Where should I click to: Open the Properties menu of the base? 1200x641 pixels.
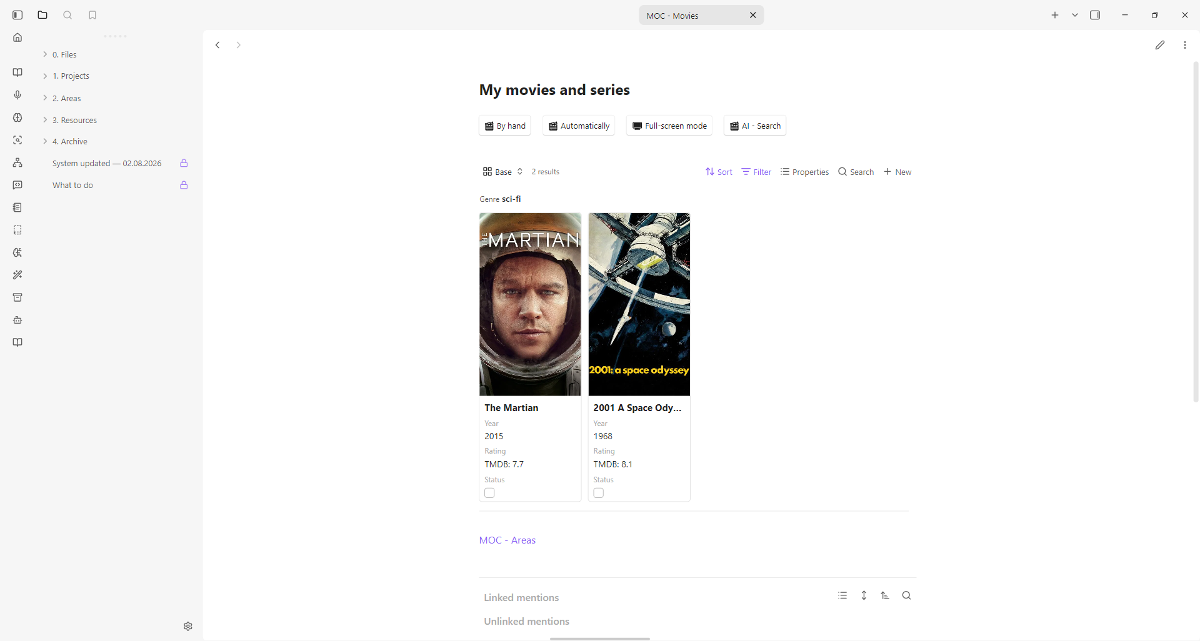point(804,172)
